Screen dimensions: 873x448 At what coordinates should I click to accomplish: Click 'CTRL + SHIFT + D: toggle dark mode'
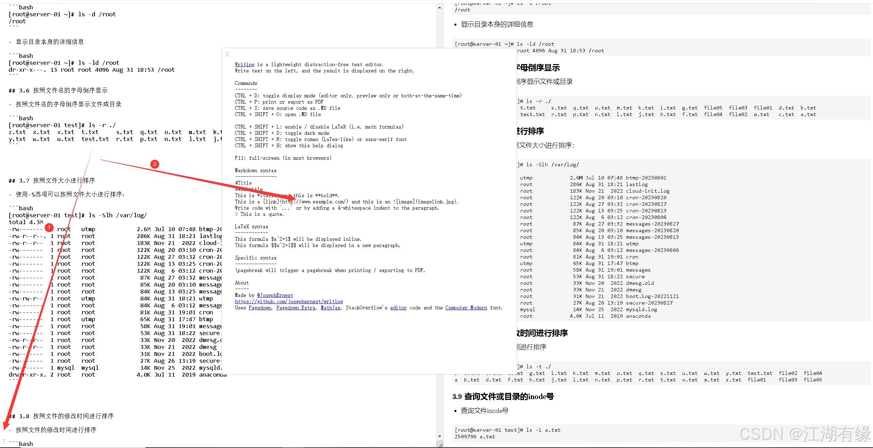click(x=282, y=133)
